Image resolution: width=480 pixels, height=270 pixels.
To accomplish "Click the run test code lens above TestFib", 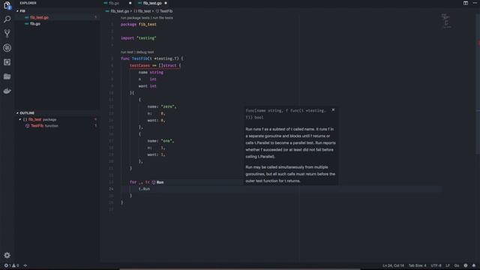I will point(127,52).
